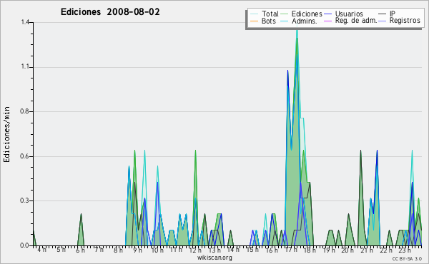The image size is (429, 264).
Task: Click the '0.6' y-axis value
Action: click(x=25, y=156)
